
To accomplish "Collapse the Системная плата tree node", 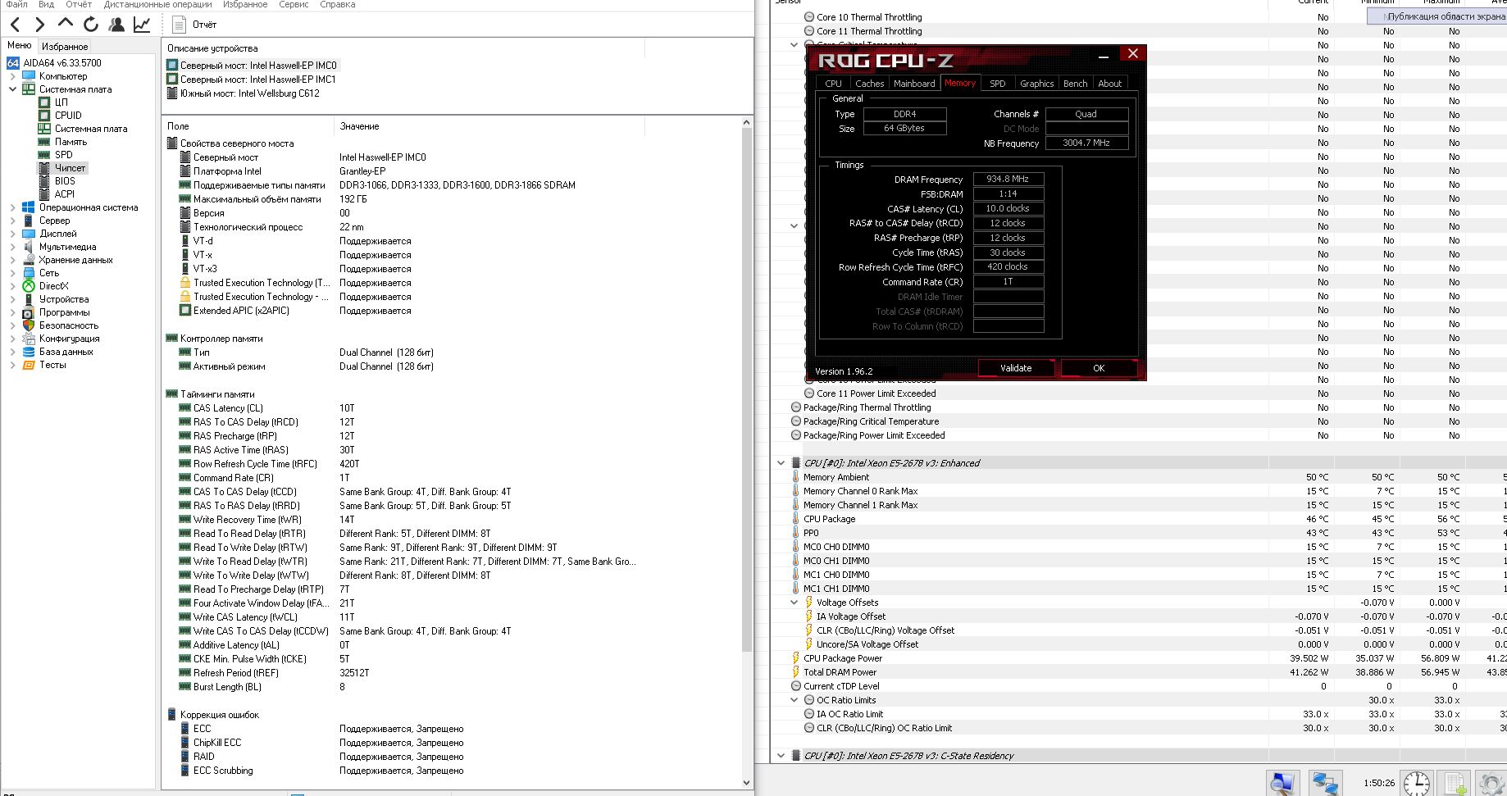I will 13,89.
